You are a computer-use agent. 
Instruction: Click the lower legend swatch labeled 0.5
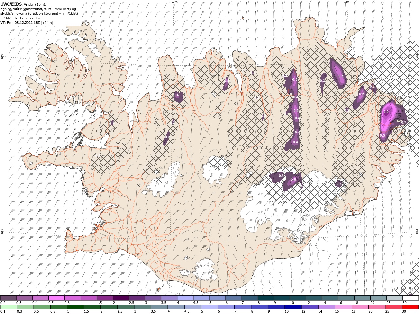click(42, 307)
